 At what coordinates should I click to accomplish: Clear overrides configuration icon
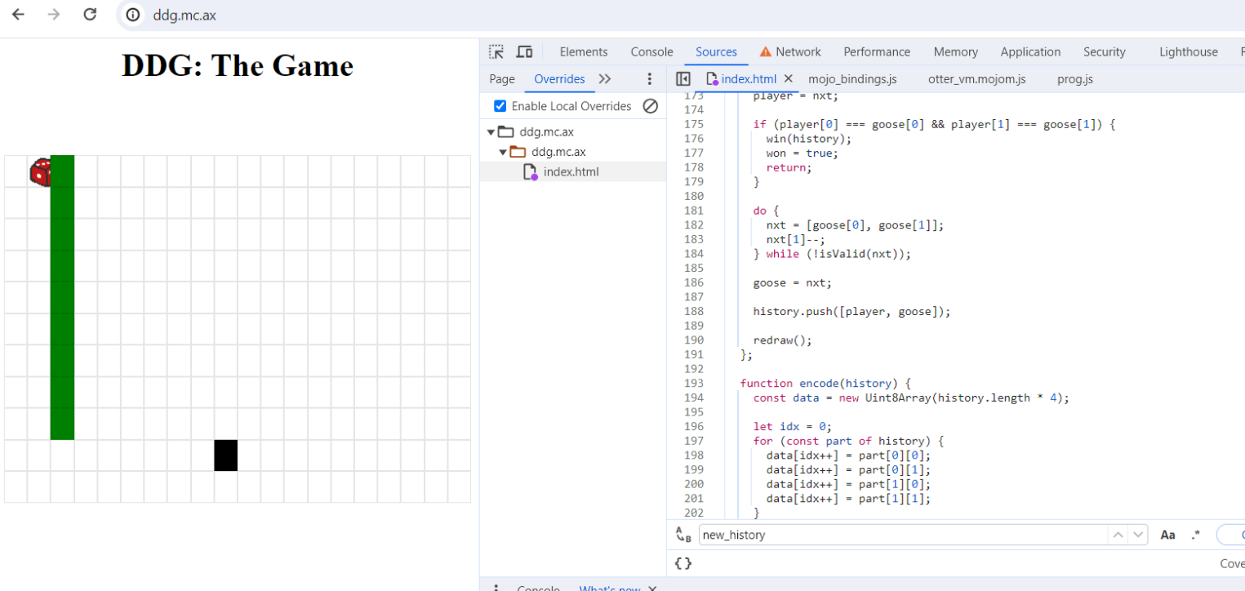click(651, 106)
